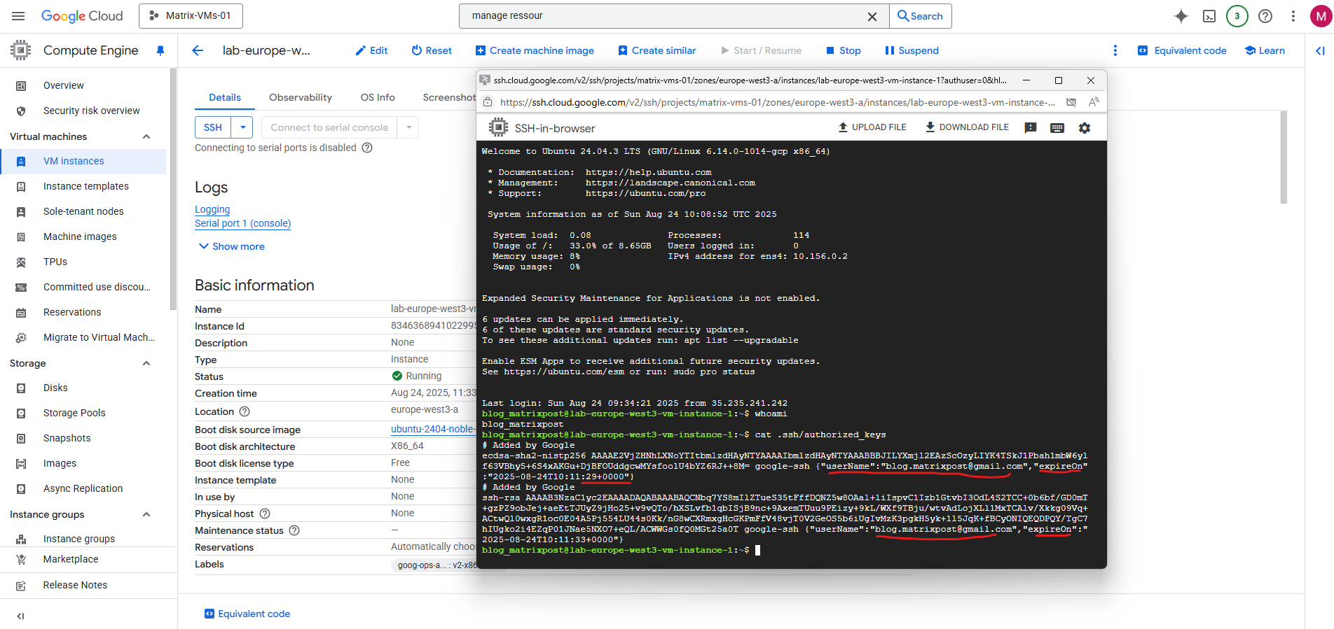Switch to the Observability tab
Image resolution: width=1334 pixels, height=629 pixels.
(301, 97)
